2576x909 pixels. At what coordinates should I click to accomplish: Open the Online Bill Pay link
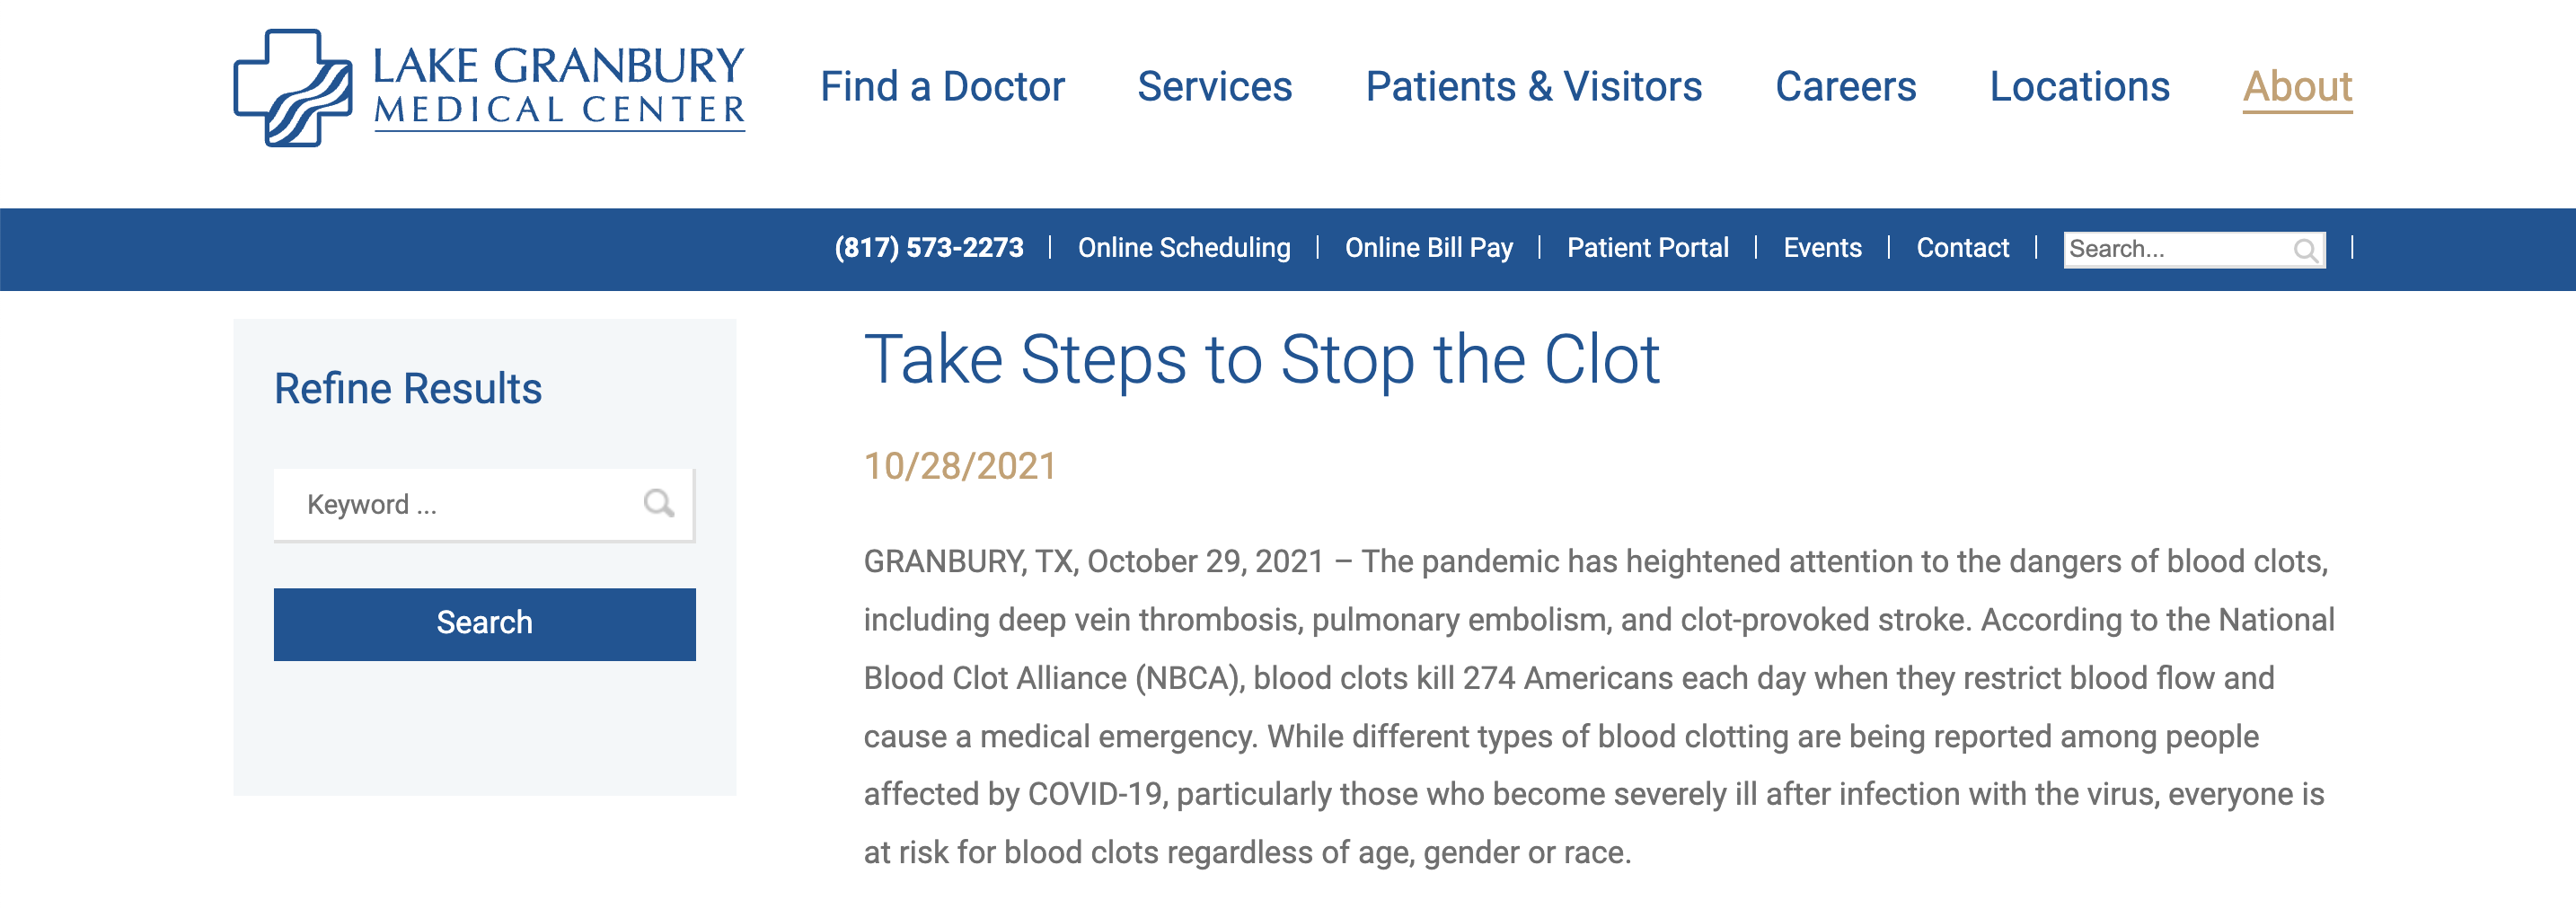click(1428, 248)
